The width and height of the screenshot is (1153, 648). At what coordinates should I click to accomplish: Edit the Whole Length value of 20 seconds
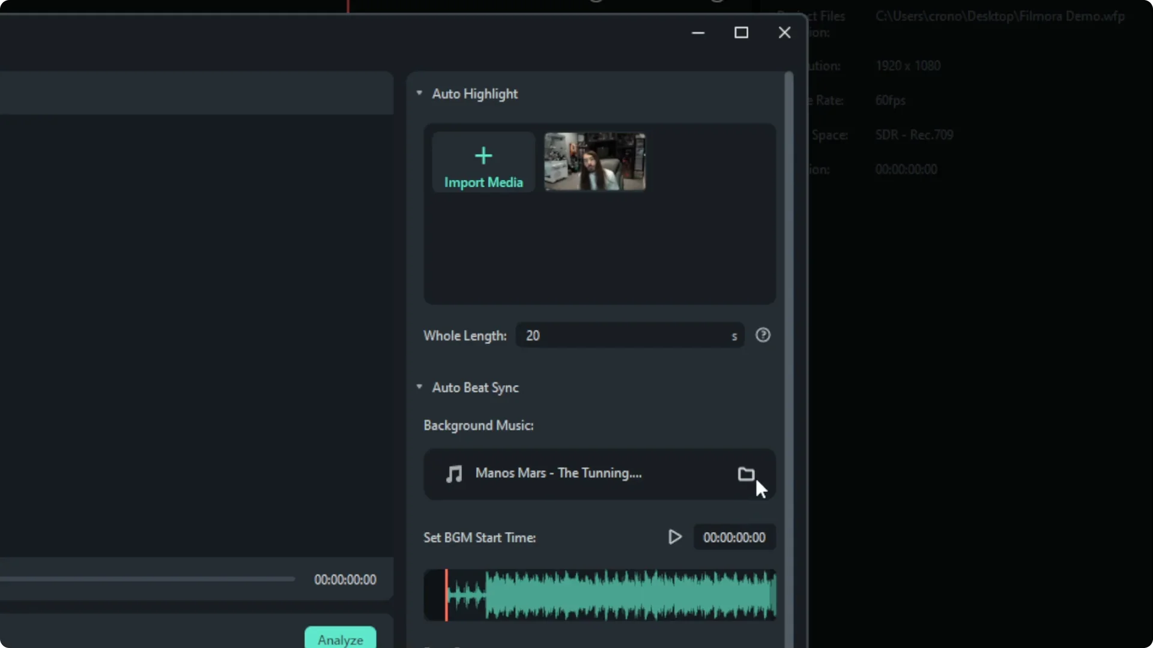(625, 335)
